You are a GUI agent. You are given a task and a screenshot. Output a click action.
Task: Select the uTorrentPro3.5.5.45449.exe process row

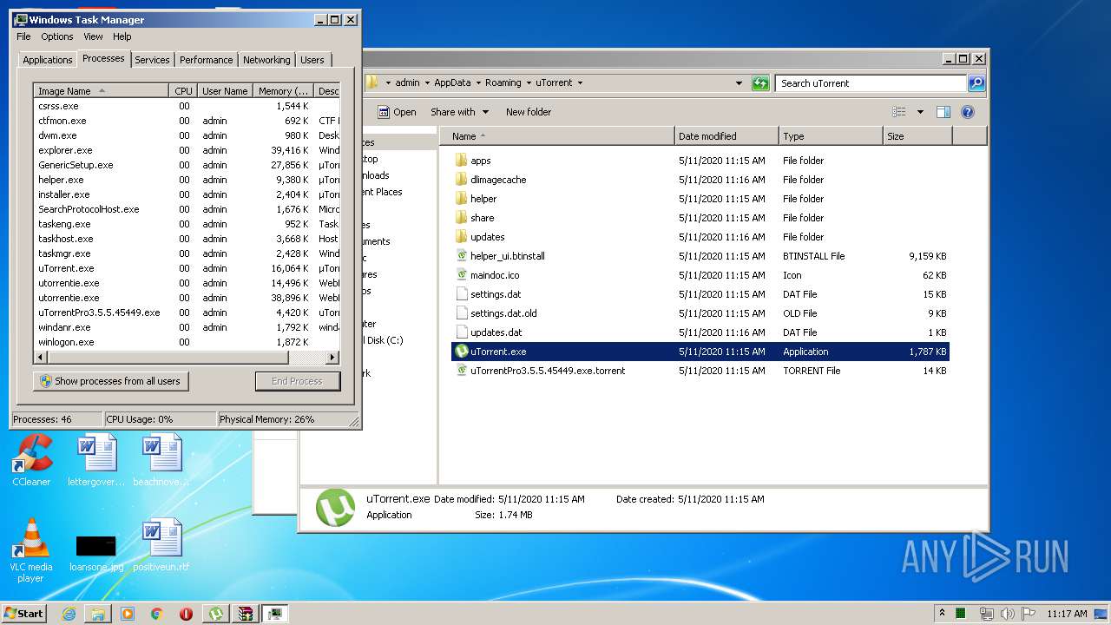[x=187, y=312]
